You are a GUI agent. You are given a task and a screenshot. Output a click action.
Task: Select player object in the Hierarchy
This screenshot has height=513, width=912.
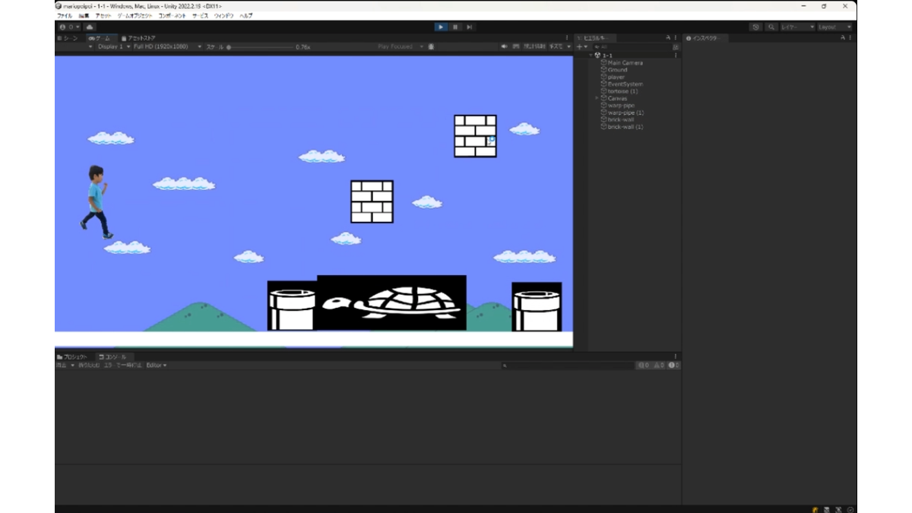616,77
